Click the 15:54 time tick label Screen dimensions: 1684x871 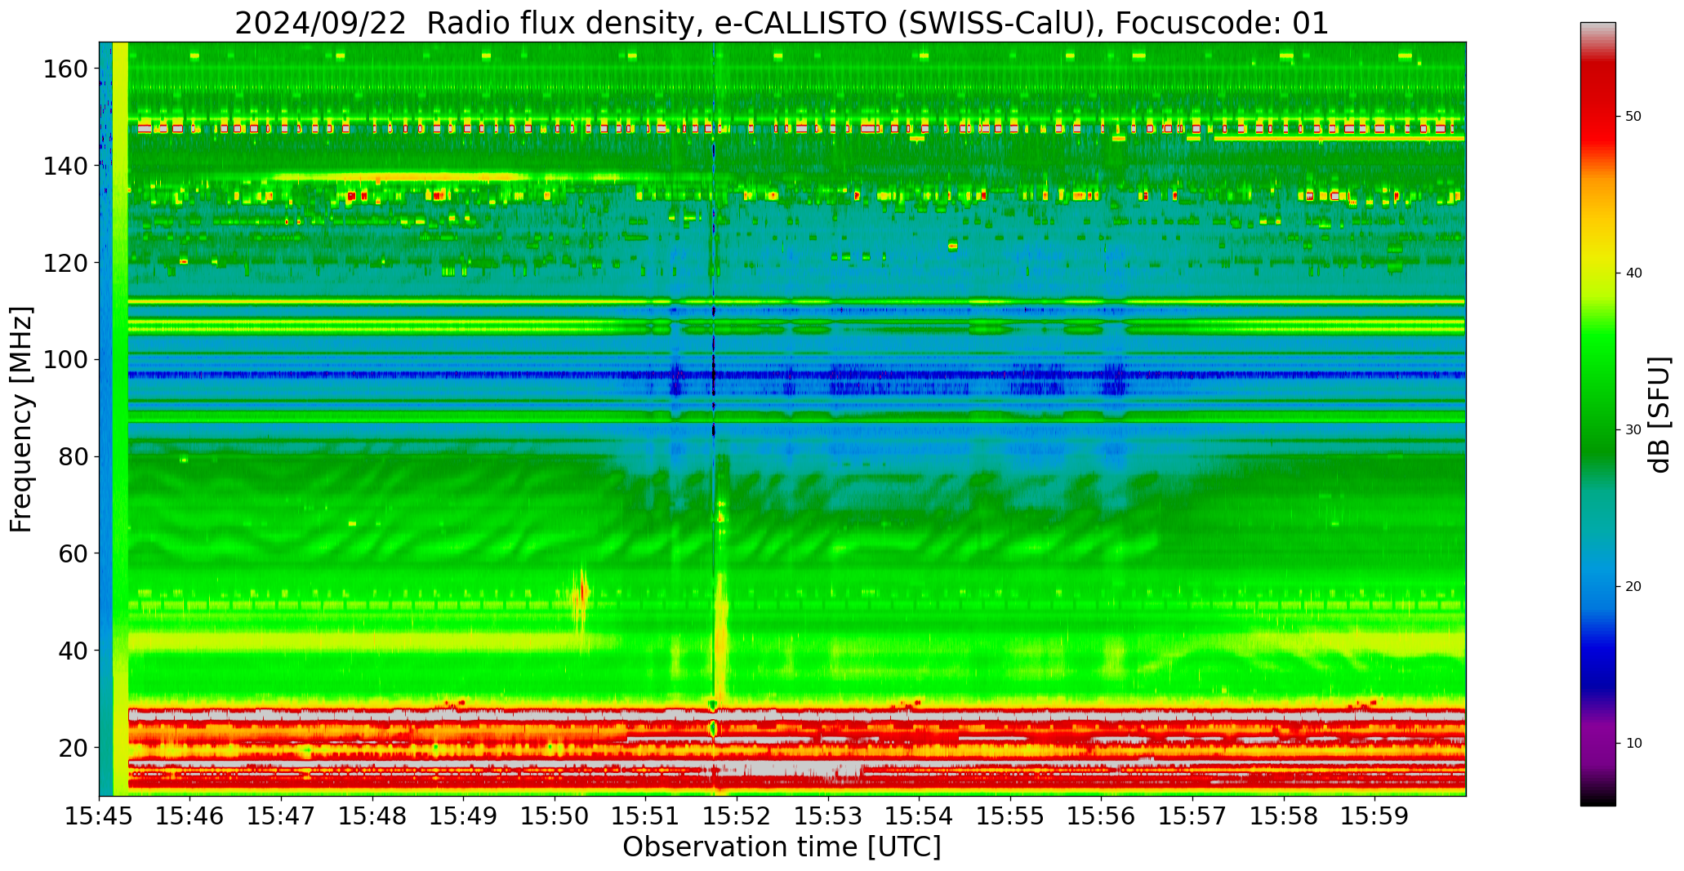920,816
